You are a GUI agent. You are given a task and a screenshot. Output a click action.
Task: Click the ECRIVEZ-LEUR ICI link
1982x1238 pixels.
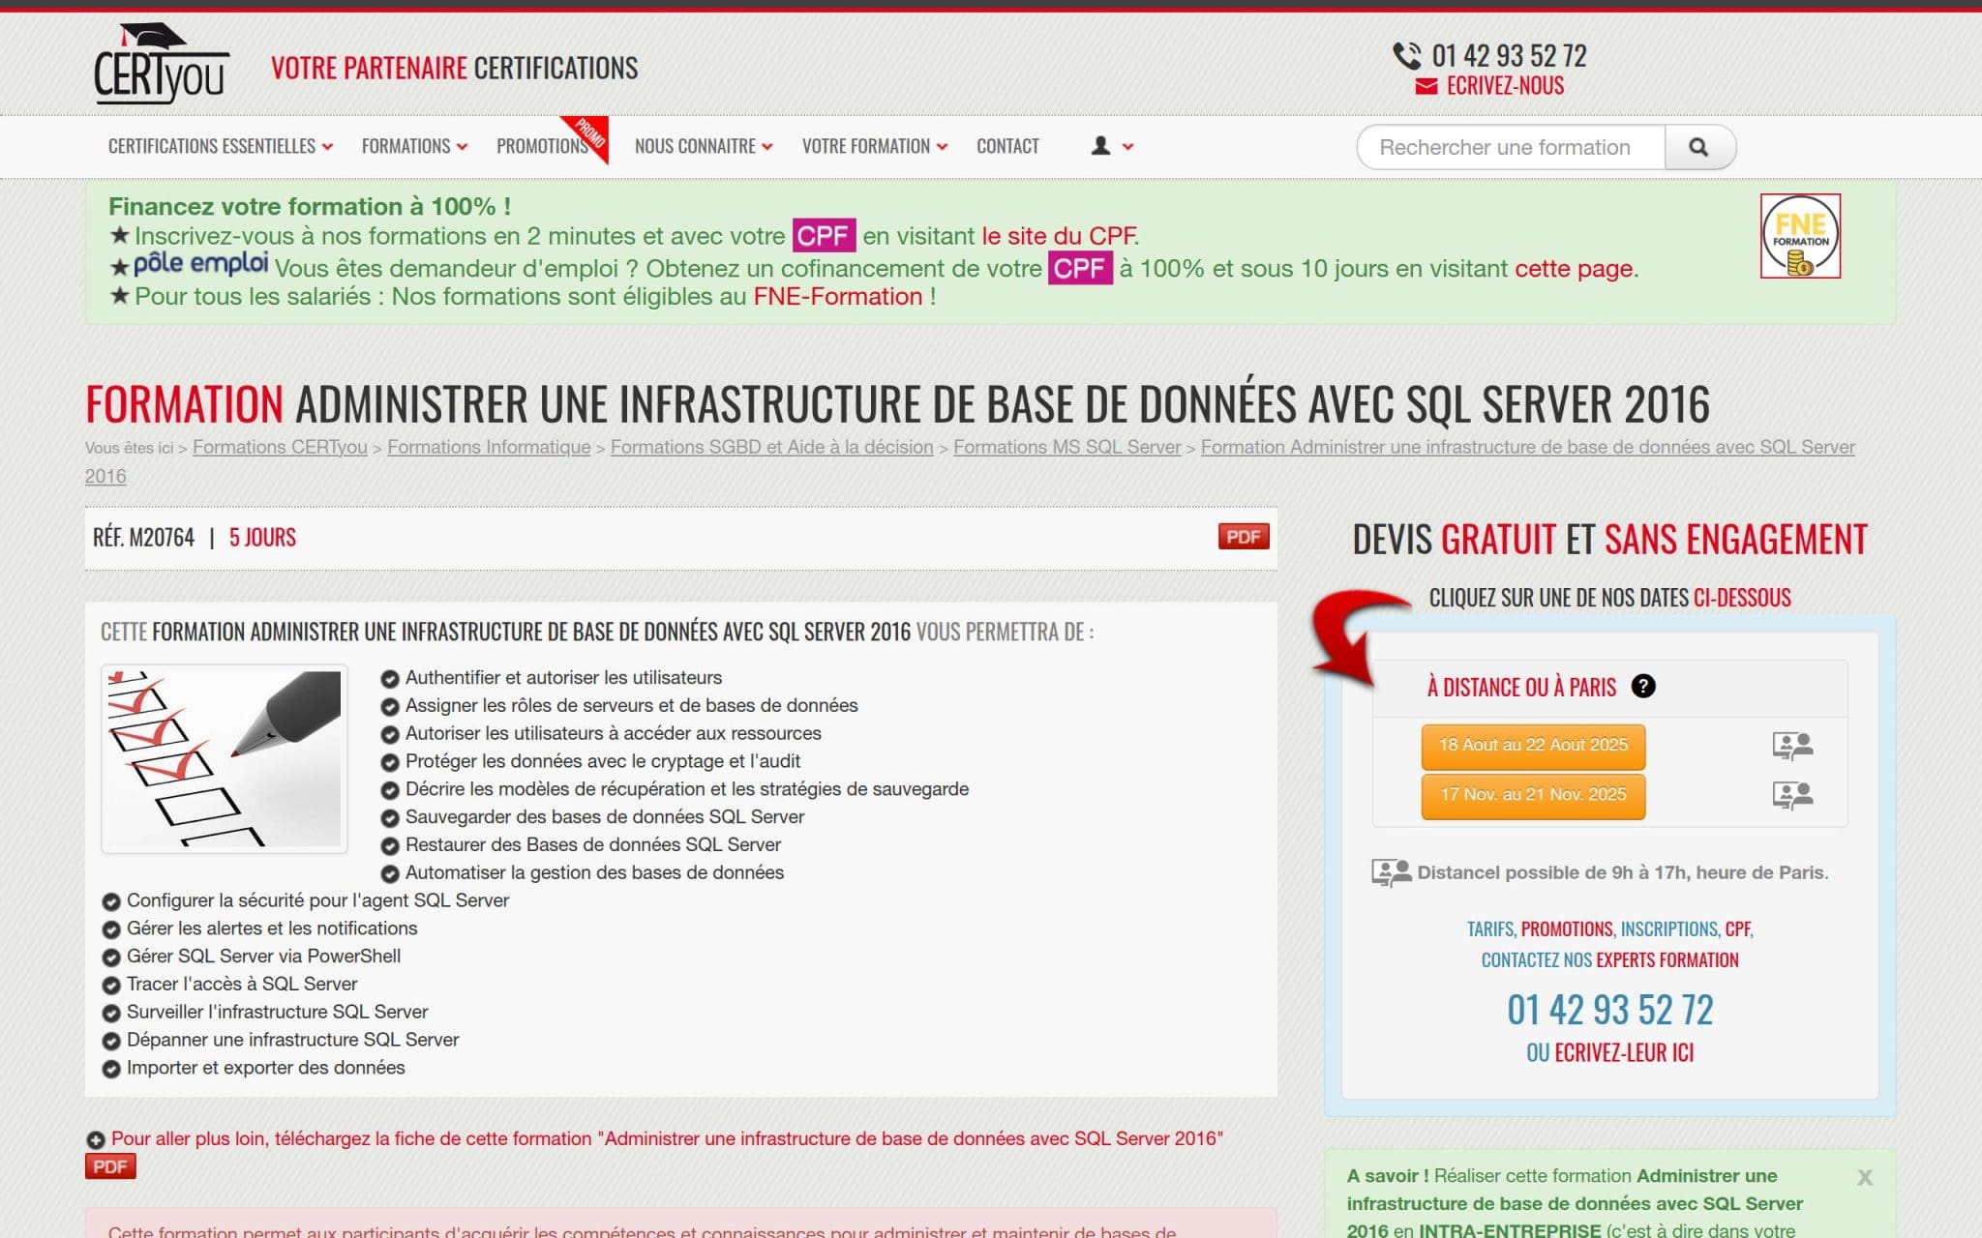point(1624,1052)
